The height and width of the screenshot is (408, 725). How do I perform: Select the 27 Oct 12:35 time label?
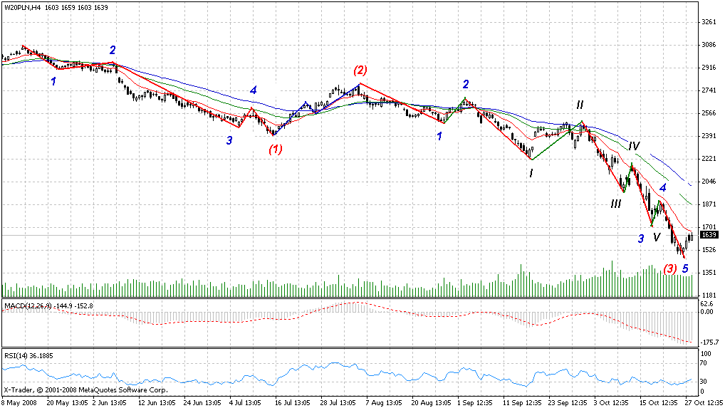coord(703,402)
